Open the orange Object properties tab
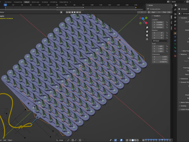The height and width of the screenshot is (142, 189). point(175,33)
